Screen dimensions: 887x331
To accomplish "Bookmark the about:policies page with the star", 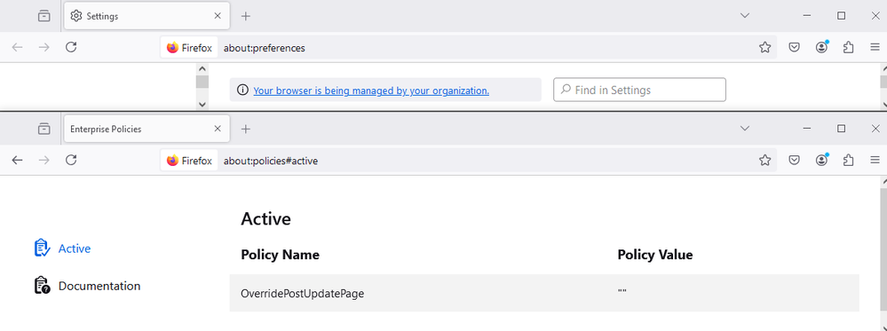I will [x=764, y=161].
